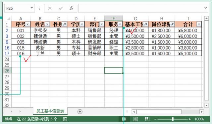212x124 pixels.
Task: Click horizontal scrollbar left arrow
Action: coord(134,112)
